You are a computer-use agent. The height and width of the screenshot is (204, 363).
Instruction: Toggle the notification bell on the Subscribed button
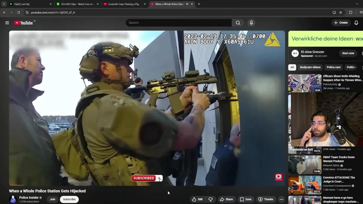click(160, 178)
